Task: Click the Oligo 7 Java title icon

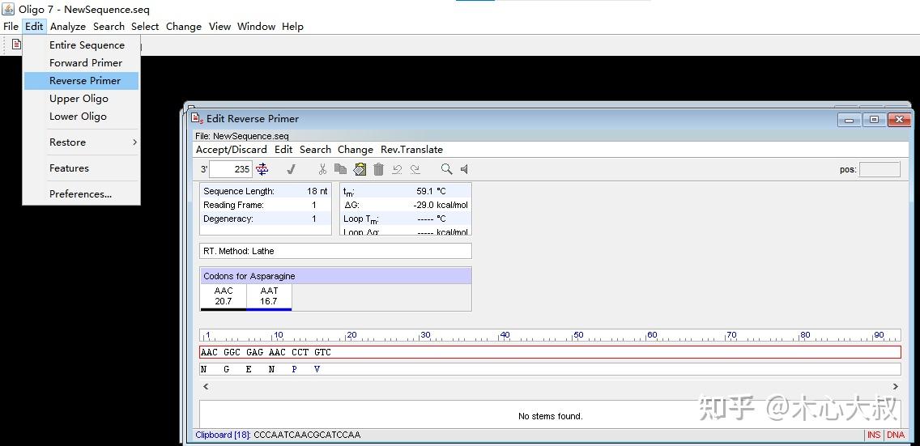Action: click(x=8, y=9)
